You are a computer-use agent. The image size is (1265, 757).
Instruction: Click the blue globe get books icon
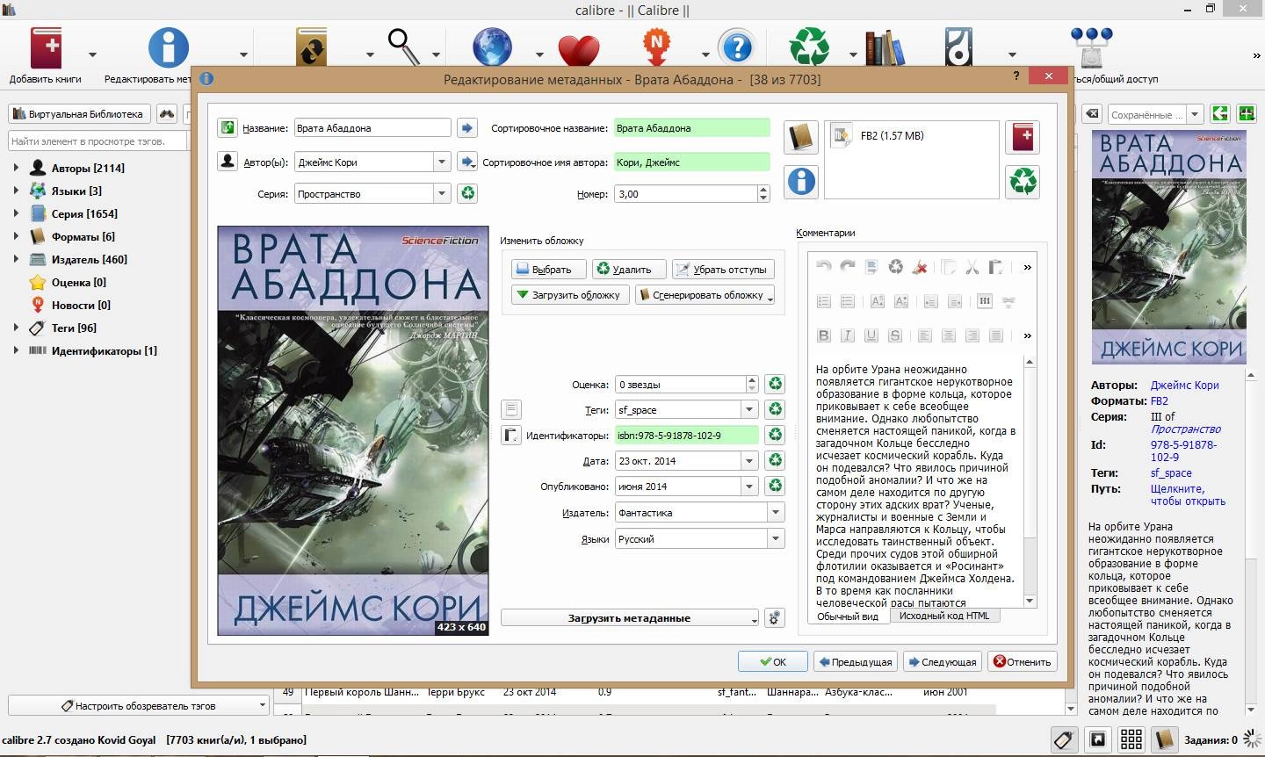(492, 47)
